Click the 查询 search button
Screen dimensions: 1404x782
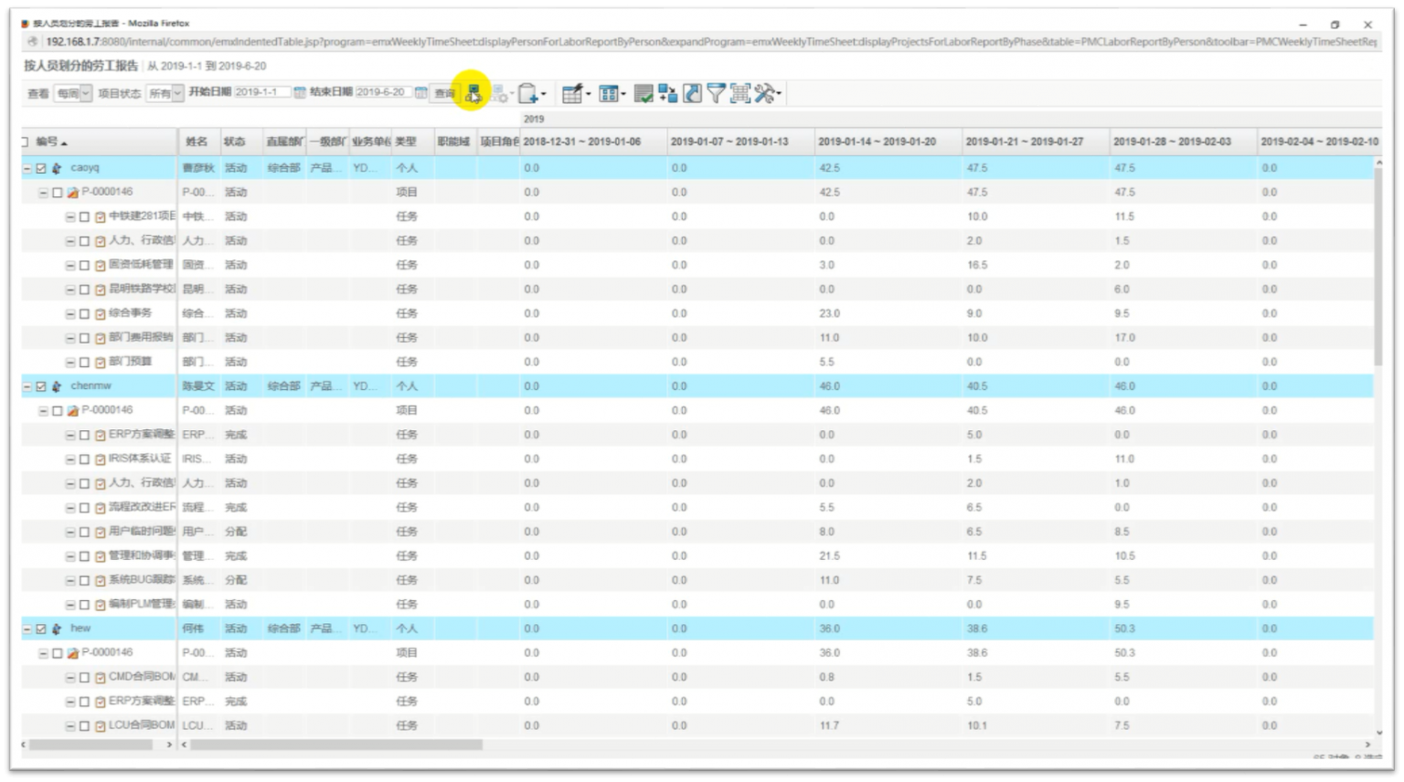pyautogui.click(x=444, y=93)
